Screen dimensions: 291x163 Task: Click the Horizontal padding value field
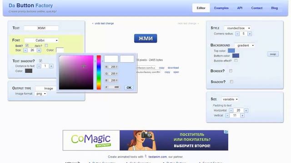coord(238,110)
